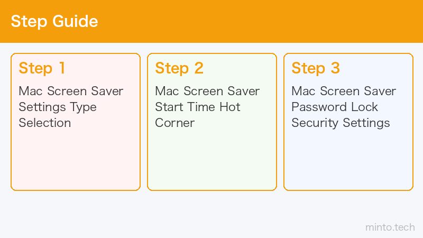Click 'Settings Type' text in Step 1
423x238 pixels.
[58, 107]
